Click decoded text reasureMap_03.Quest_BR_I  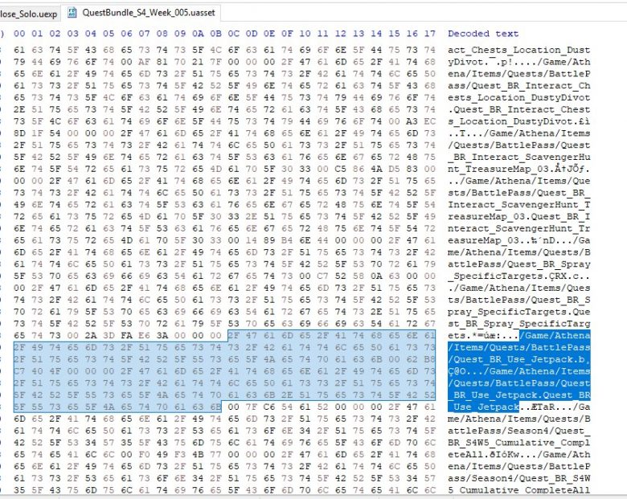click(x=519, y=217)
